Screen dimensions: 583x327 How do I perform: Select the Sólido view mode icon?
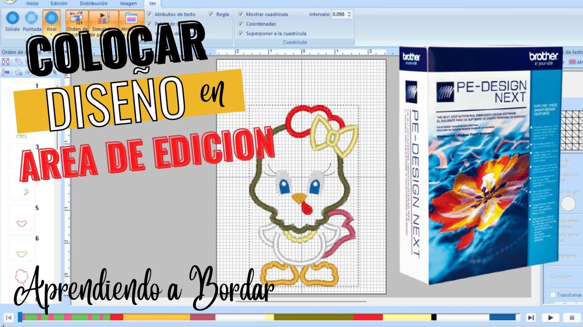coord(13,18)
